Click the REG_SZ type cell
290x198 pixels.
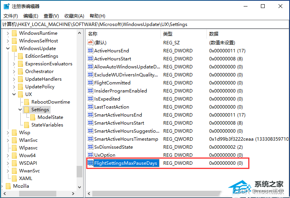(x=171, y=43)
